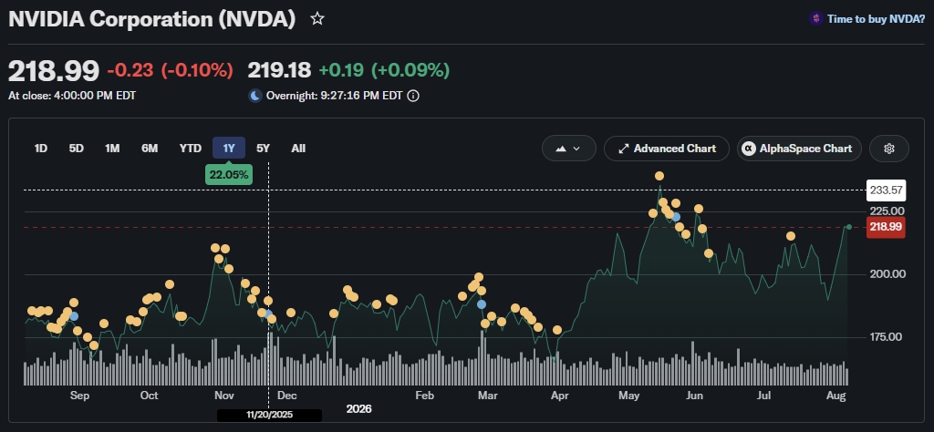This screenshot has height=432, width=934.
Task: Click the 175.00 axis label
Action: [x=887, y=337]
